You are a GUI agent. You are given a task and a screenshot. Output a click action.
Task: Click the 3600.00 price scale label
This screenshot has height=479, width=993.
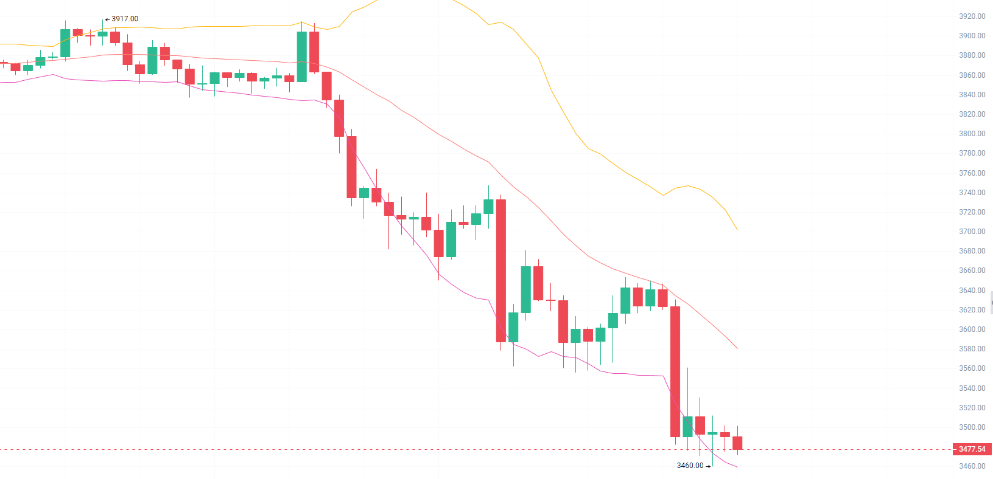click(x=972, y=329)
